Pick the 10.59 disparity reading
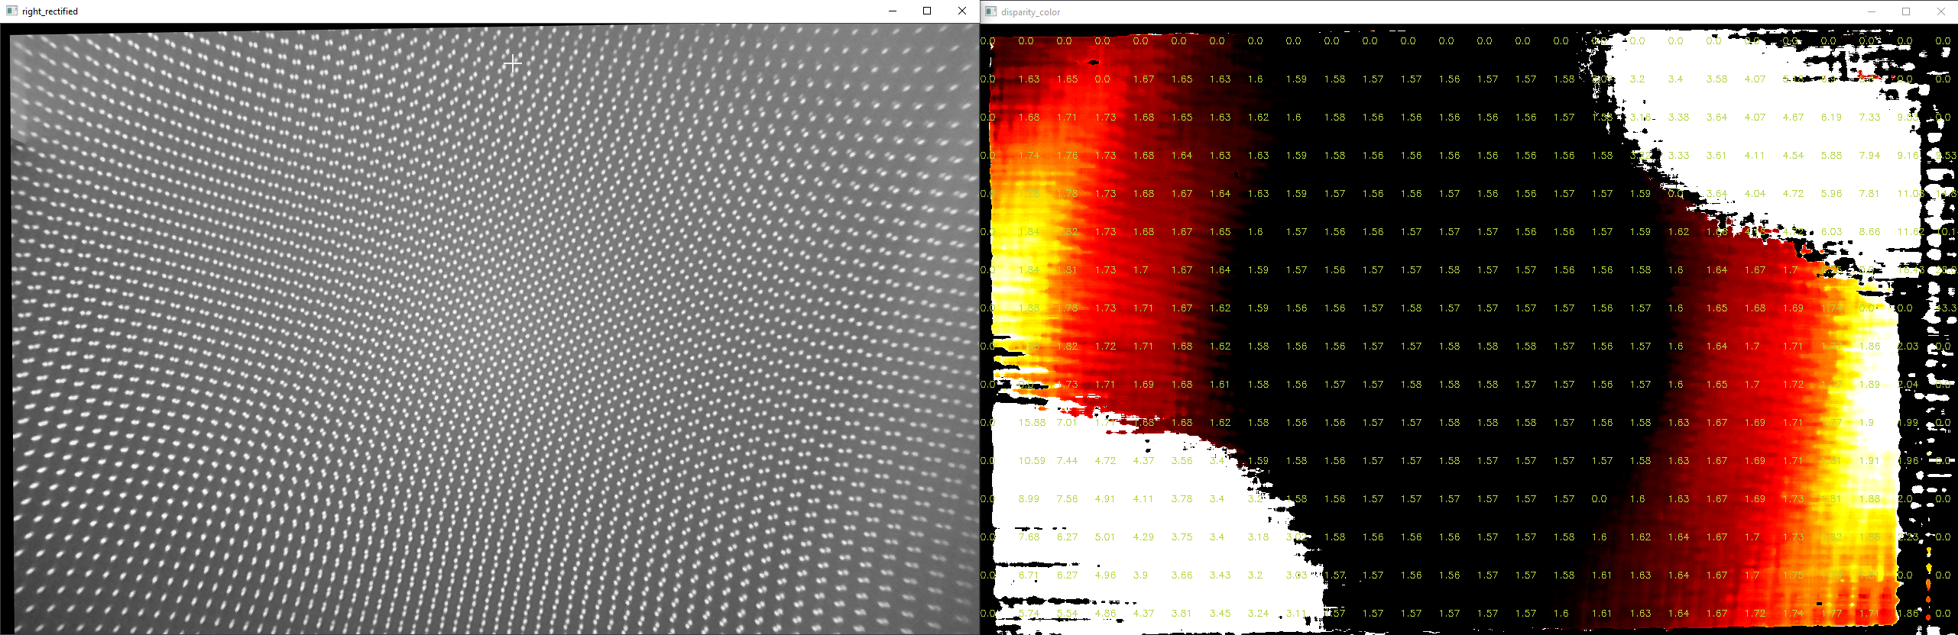This screenshot has width=1958, height=635. click(x=1032, y=461)
